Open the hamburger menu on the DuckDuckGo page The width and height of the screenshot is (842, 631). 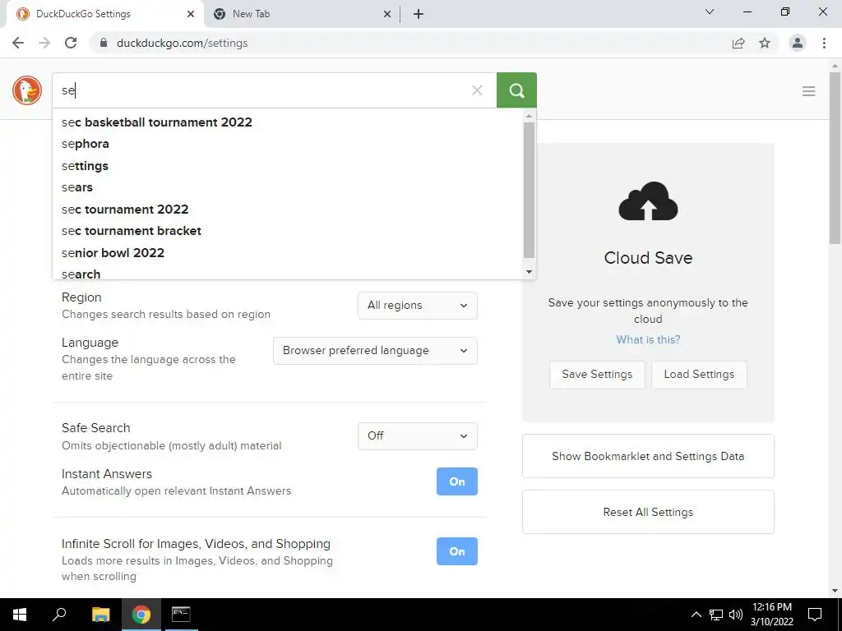point(809,91)
